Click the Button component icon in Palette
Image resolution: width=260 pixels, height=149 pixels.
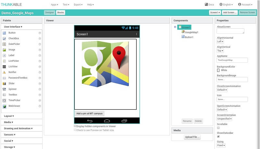(4, 33)
